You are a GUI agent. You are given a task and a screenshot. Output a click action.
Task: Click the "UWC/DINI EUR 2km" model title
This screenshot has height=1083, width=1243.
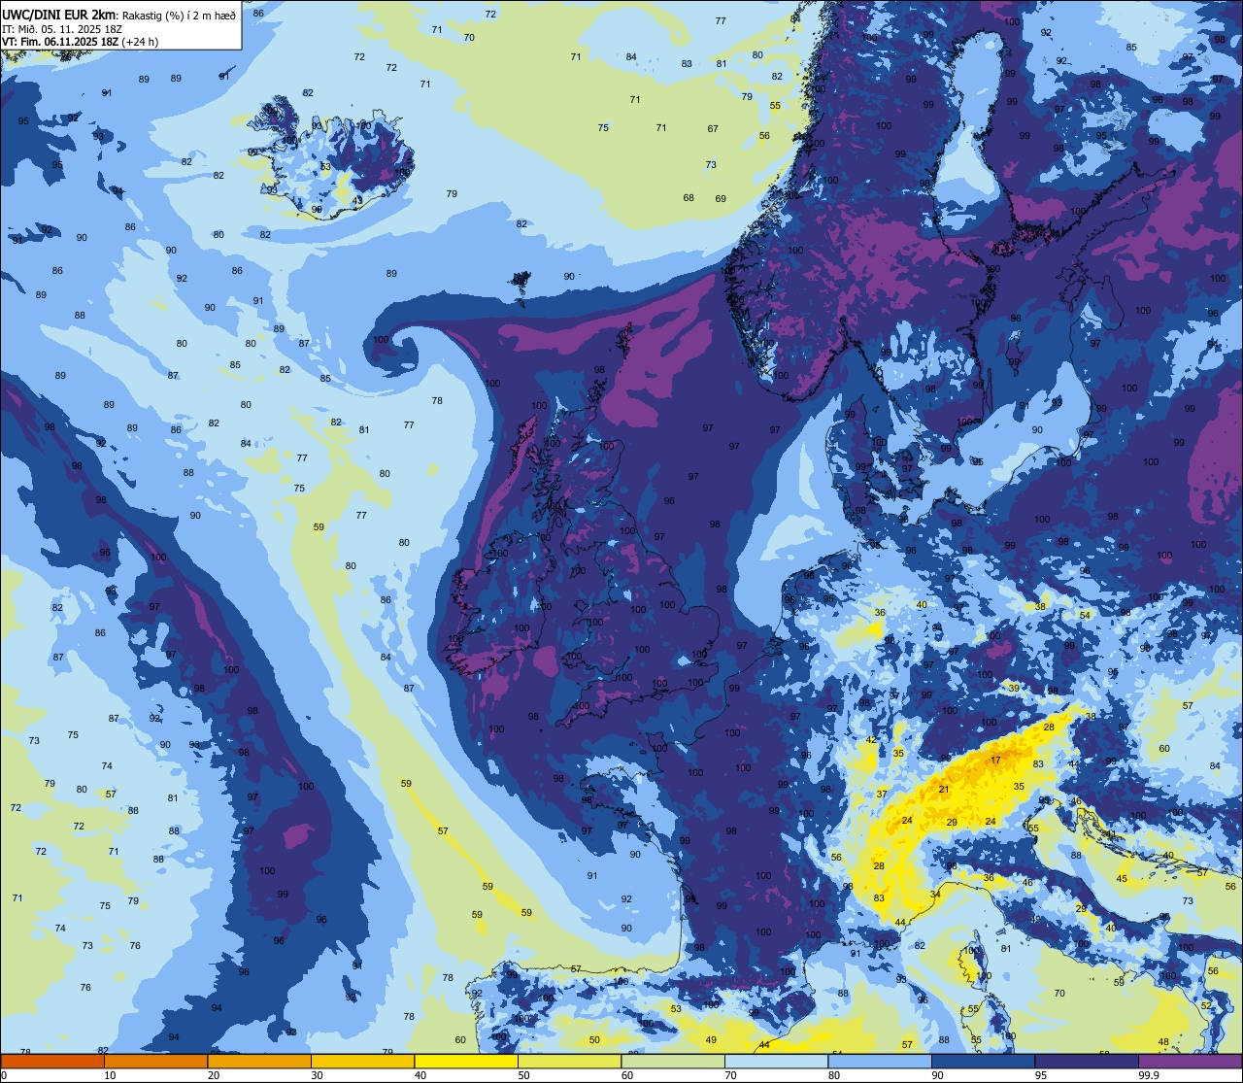click(x=59, y=15)
